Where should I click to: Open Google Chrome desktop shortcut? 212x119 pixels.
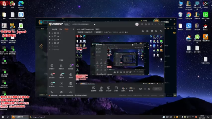click(x=189, y=16)
